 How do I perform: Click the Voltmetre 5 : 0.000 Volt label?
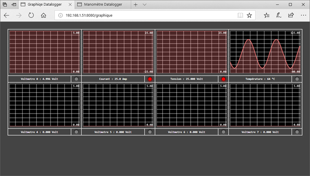click(113, 132)
